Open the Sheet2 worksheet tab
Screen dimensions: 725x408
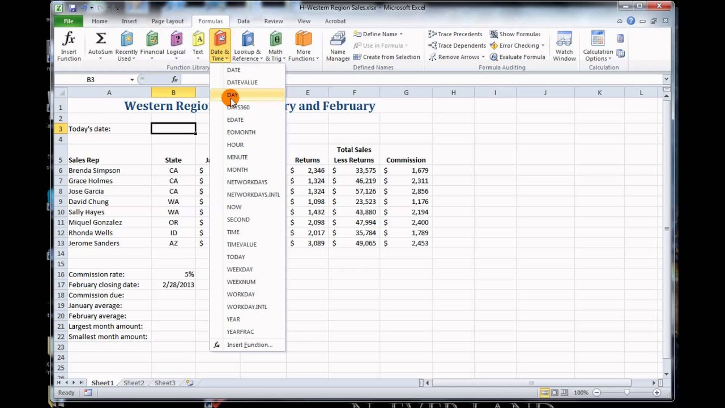click(134, 383)
